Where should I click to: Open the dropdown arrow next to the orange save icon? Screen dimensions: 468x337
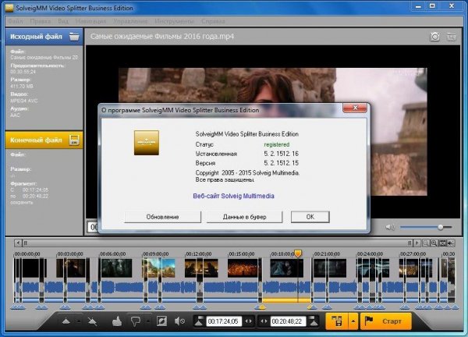tap(353, 321)
